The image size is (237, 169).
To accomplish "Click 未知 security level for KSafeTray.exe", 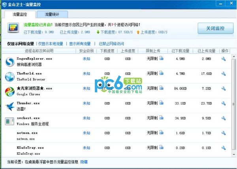I will (87, 148).
